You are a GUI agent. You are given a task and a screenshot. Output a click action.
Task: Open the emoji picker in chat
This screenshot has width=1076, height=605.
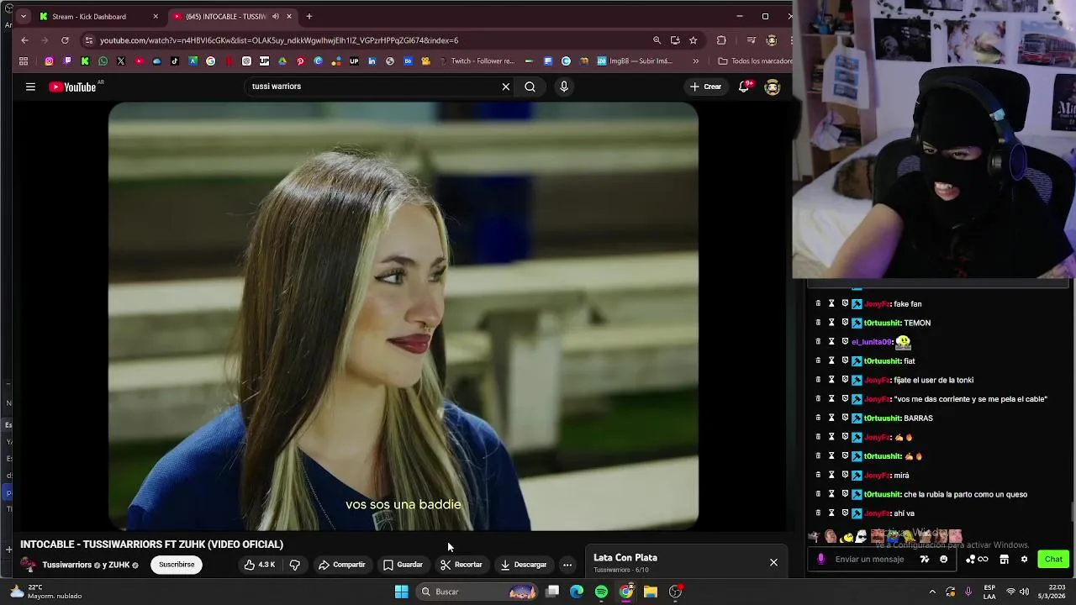pos(944,559)
